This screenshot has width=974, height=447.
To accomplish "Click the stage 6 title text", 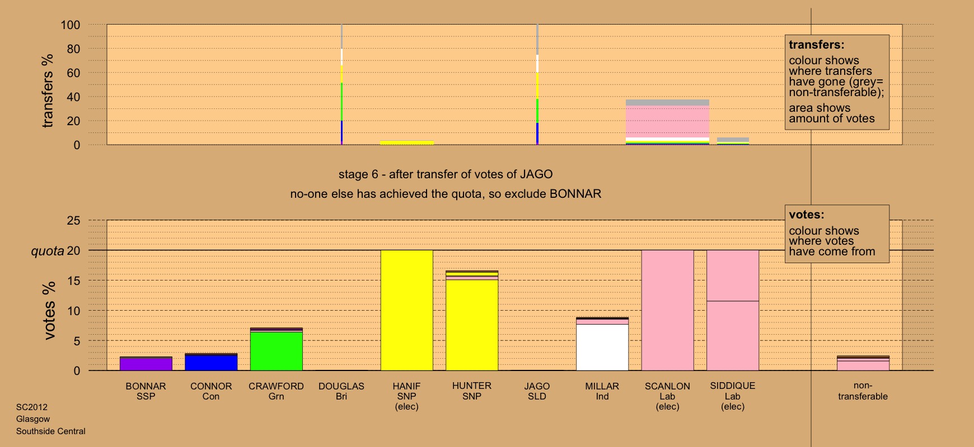I will (446, 174).
